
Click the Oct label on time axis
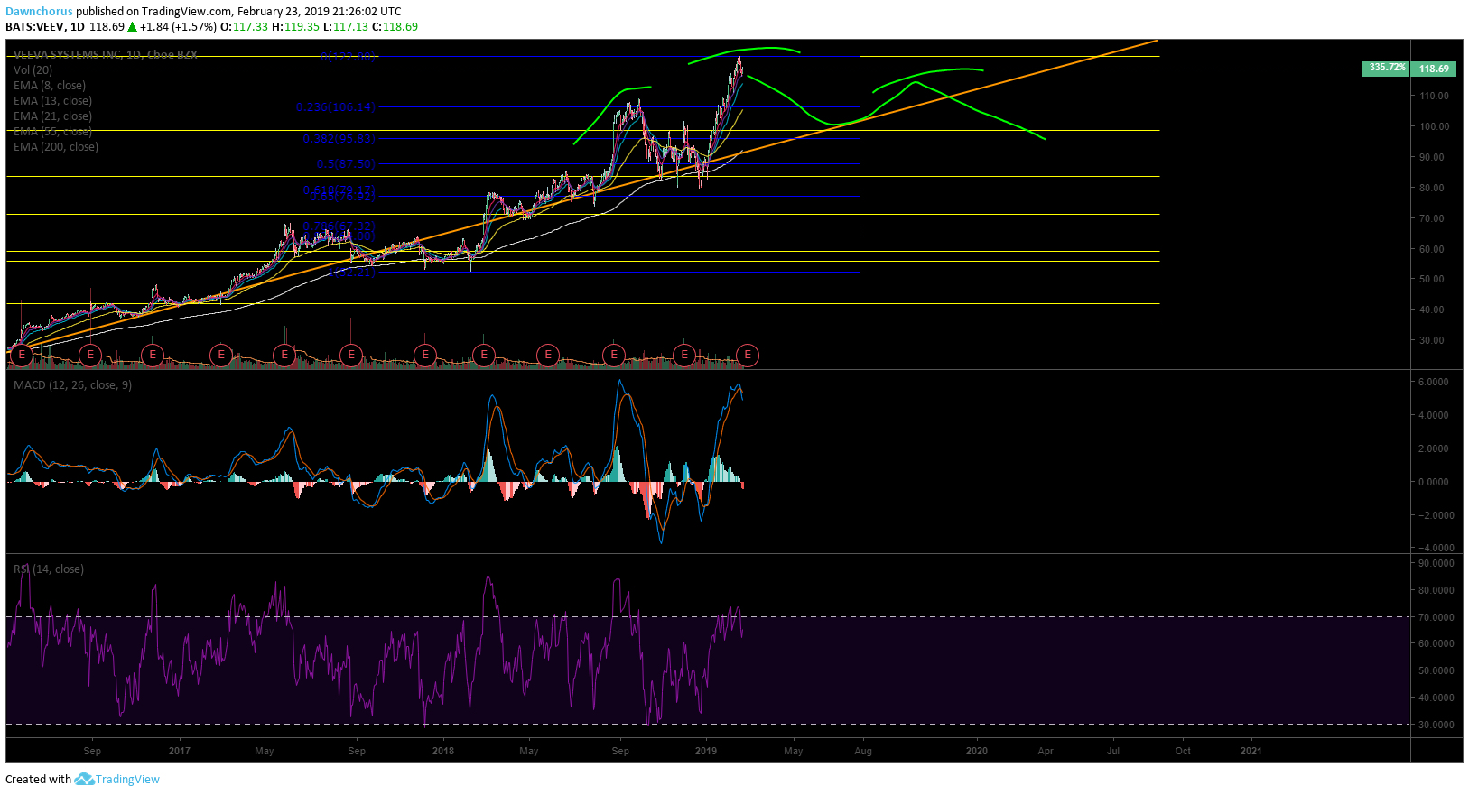(x=1183, y=751)
